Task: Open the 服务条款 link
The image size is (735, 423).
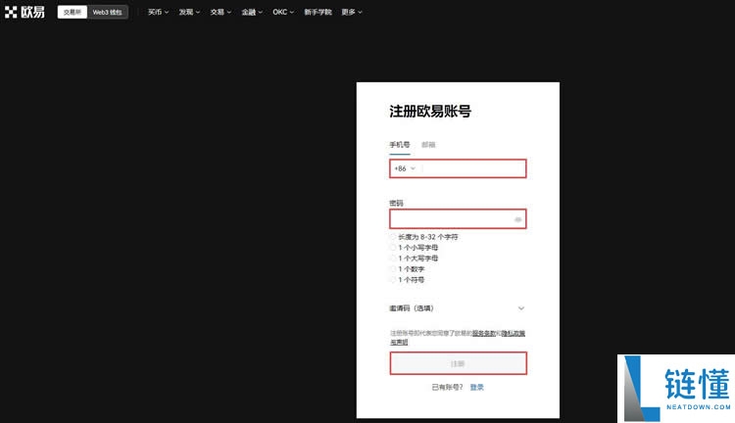Action: pyautogui.click(x=484, y=334)
